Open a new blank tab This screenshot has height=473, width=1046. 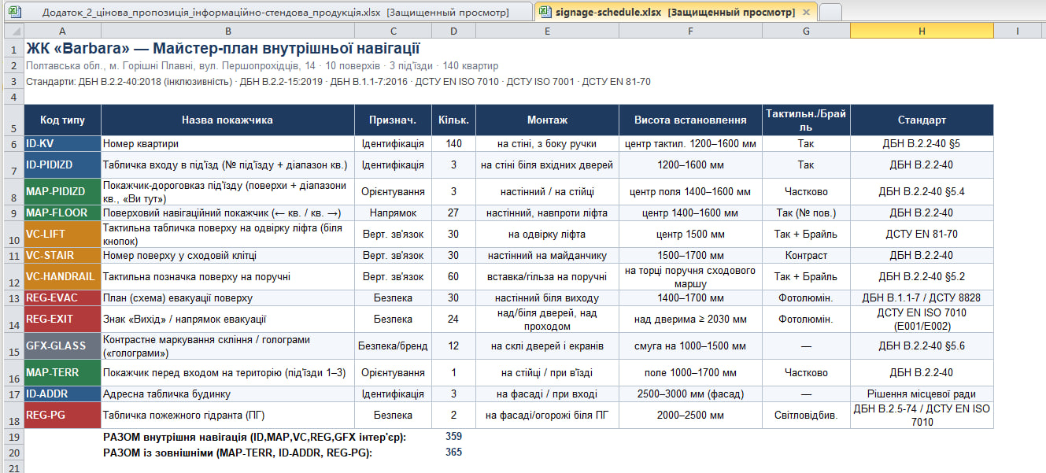pyautogui.click(x=830, y=12)
